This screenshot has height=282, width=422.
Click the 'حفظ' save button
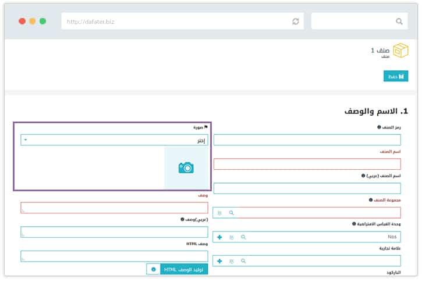pyautogui.click(x=396, y=76)
